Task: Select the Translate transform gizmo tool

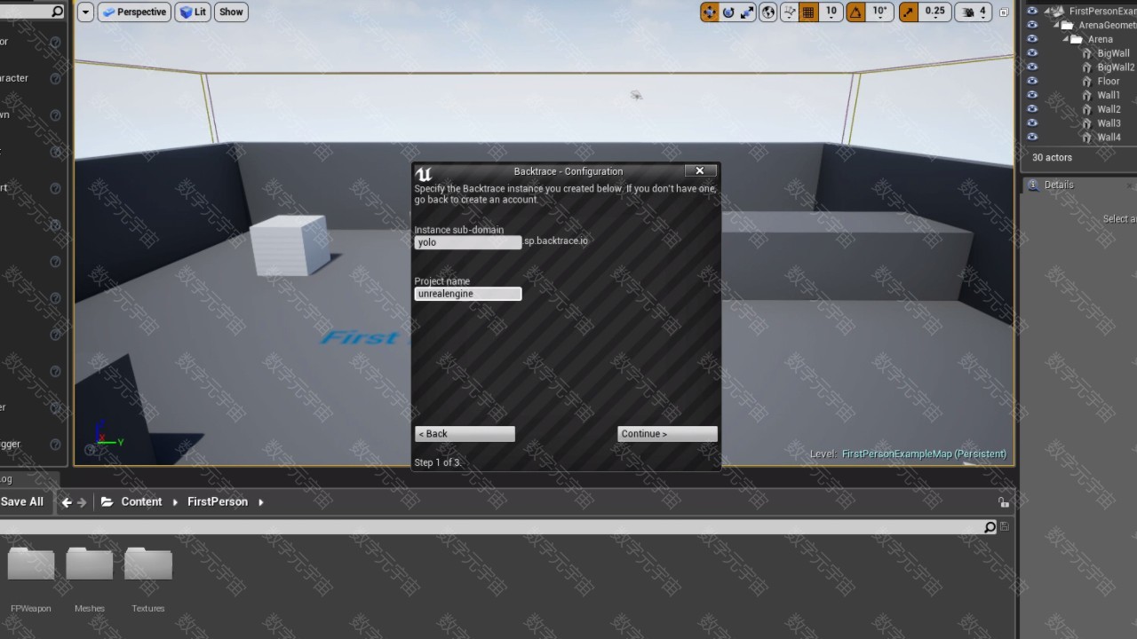Action: 710,12
